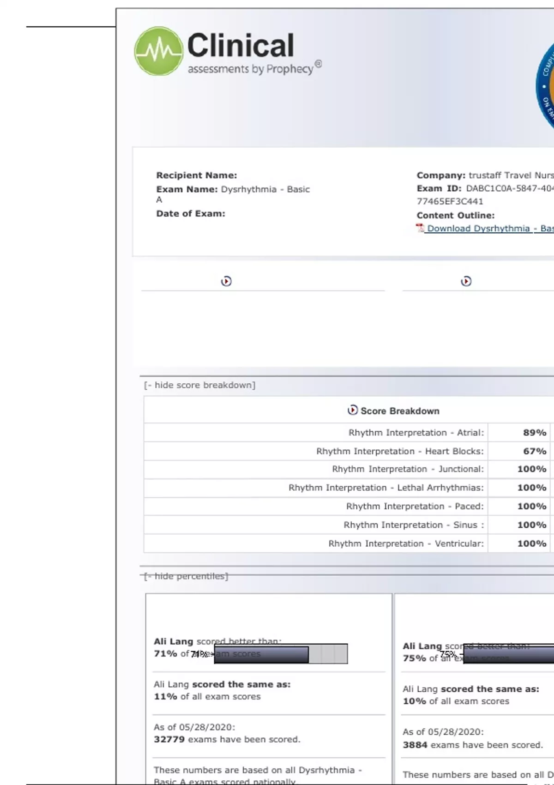Click the left circular arrow icon below recipient info
The width and height of the screenshot is (554, 785).
coord(226,281)
